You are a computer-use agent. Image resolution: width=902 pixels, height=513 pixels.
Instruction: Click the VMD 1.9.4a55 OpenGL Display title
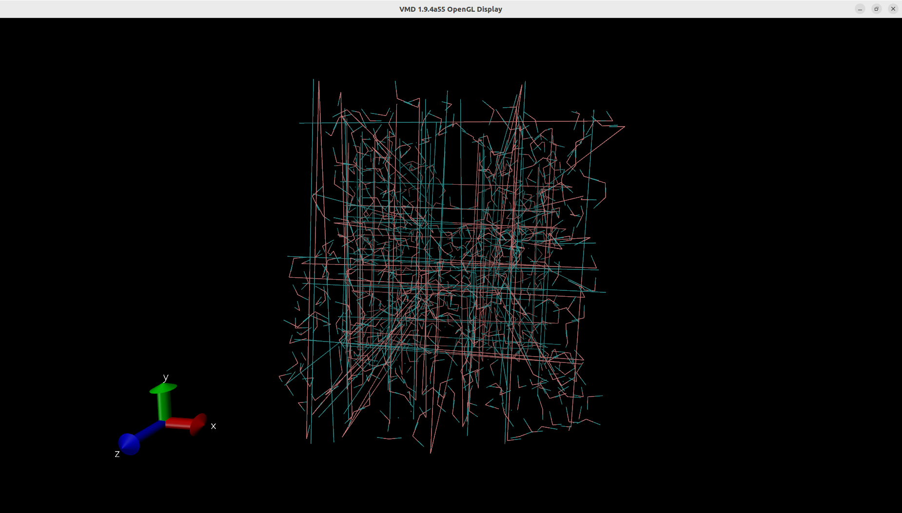point(451,9)
